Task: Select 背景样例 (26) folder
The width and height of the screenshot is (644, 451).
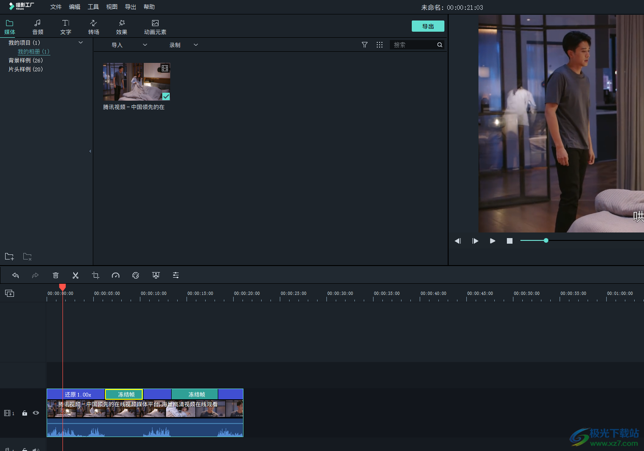Action: tap(26, 61)
